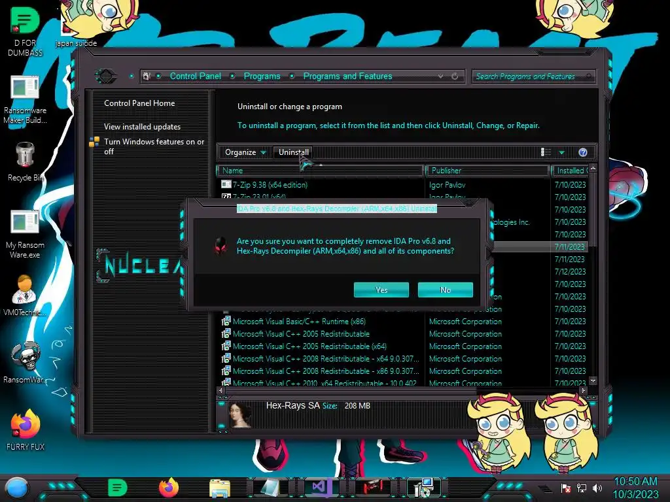
Task: Open the VM0Technic desktop icon
Action: coord(25,295)
